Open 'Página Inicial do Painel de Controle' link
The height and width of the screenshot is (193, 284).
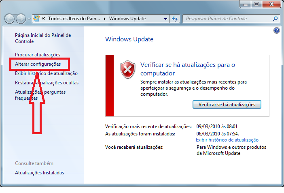pos(43,38)
